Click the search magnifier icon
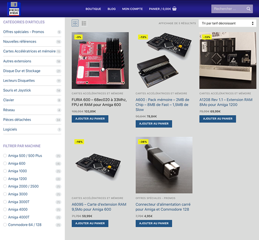Viewport: 259px width, 240px height. tap(248, 9)
